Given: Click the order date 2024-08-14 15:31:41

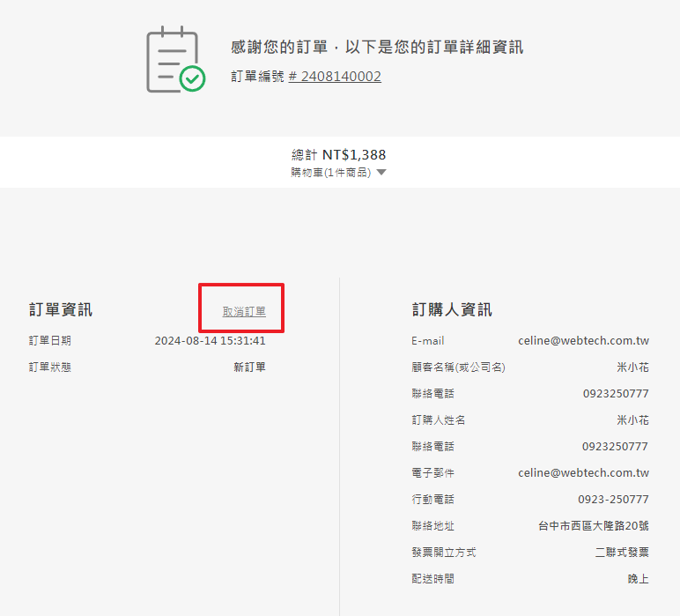Looking at the screenshot, I should click(210, 341).
